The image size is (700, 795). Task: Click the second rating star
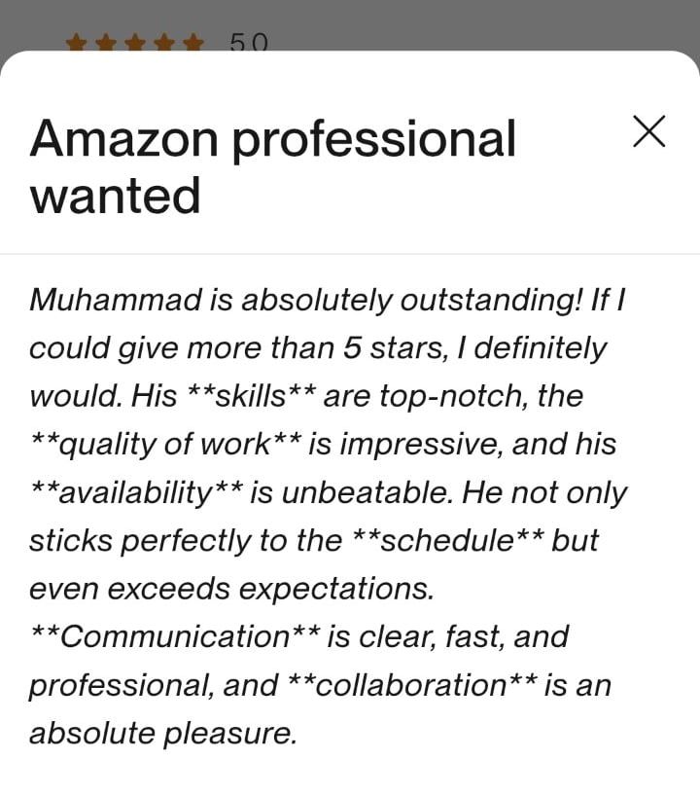coord(105,43)
